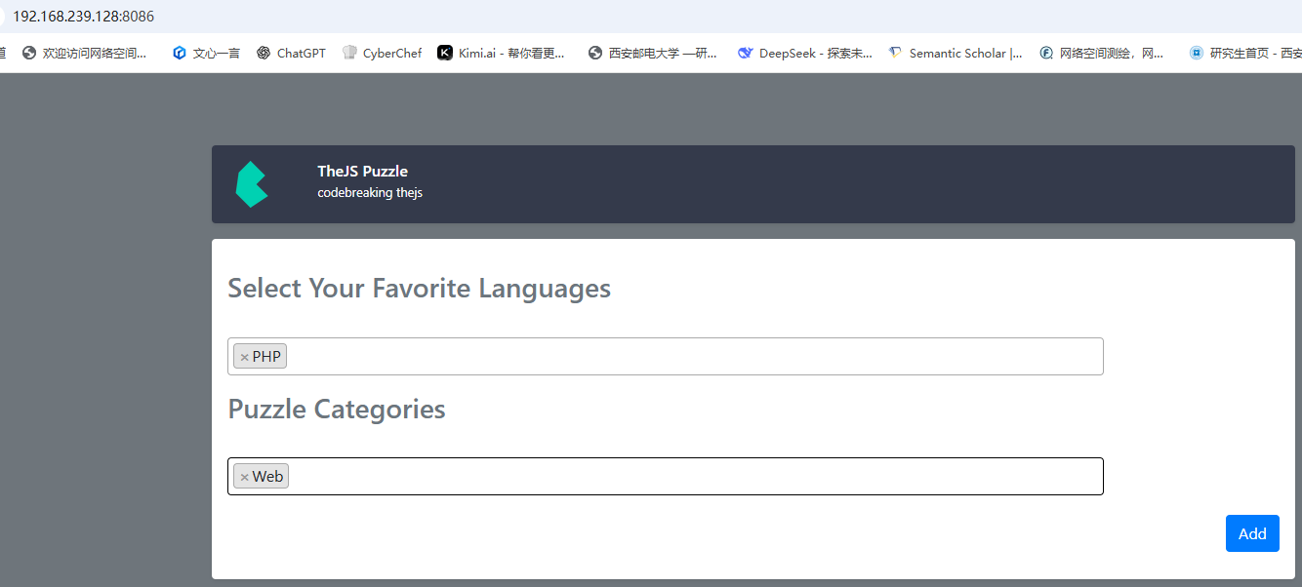Click the Puzzle Categories heading
This screenshot has height=587, width=1302.
[337, 410]
